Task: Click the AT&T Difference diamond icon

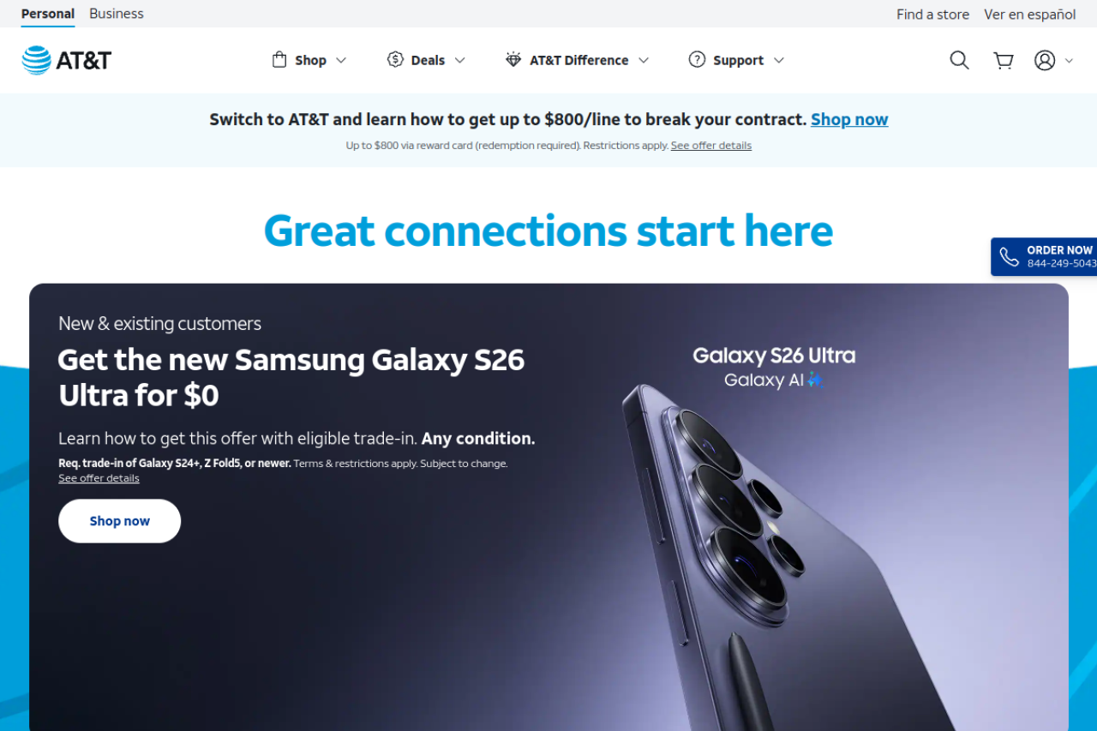Action: 513,60
